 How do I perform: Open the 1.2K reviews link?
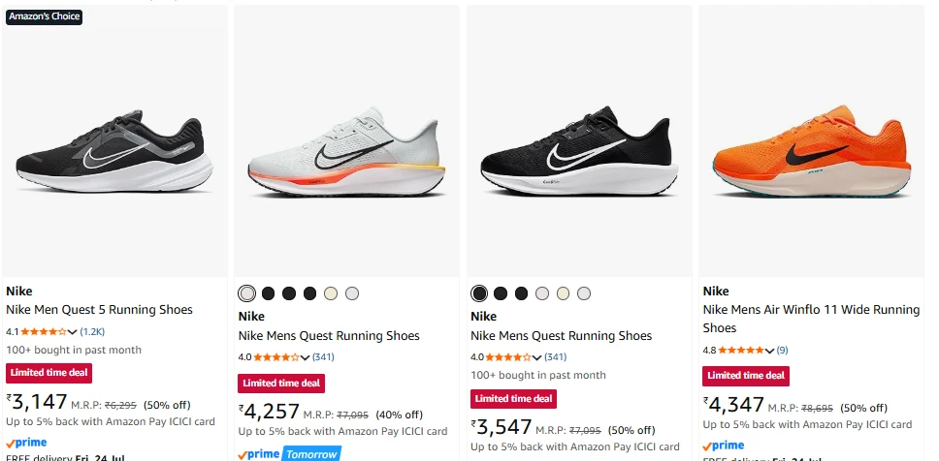[x=92, y=331]
